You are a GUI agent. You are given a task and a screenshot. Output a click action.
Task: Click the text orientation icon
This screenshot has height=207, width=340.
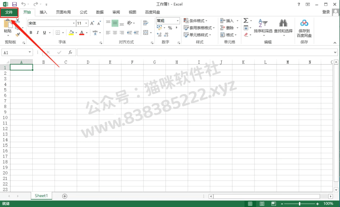pyautogui.click(x=130, y=23)
